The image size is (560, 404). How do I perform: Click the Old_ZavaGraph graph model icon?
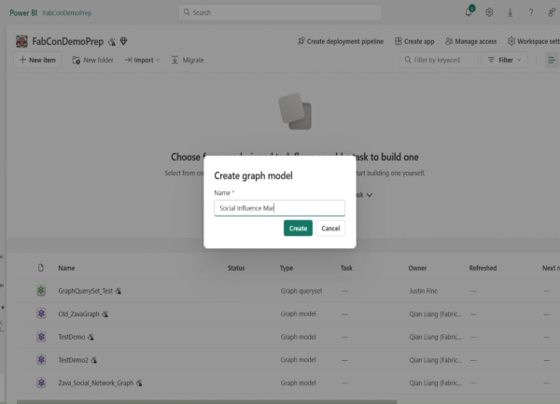pyautogui.click(x=41, y=313)
